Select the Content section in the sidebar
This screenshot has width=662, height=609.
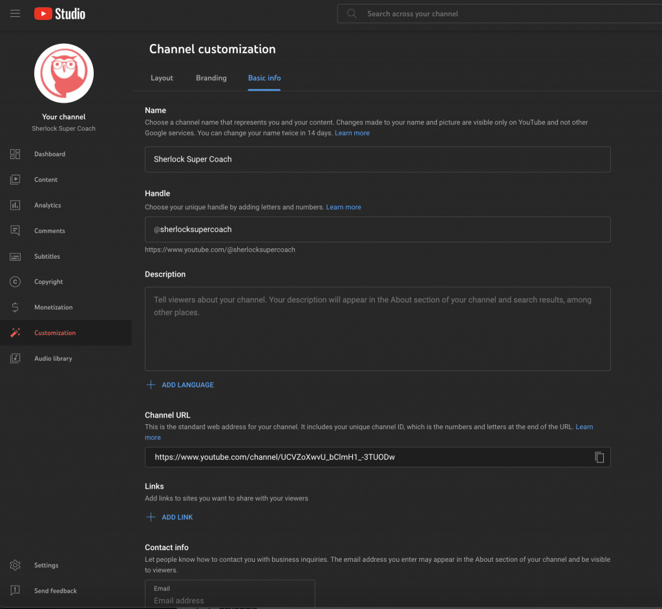click(45, 179)
